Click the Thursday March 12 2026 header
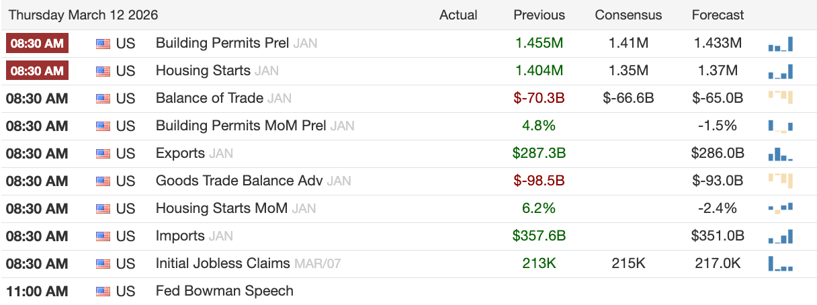The image size is (817, 305). [83, 15]
